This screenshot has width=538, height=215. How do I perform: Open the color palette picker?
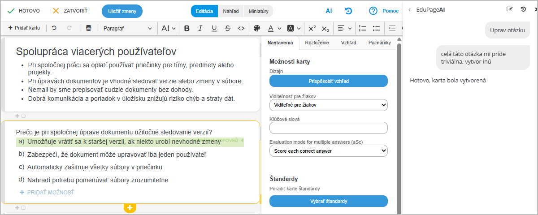tap(257, 28)
